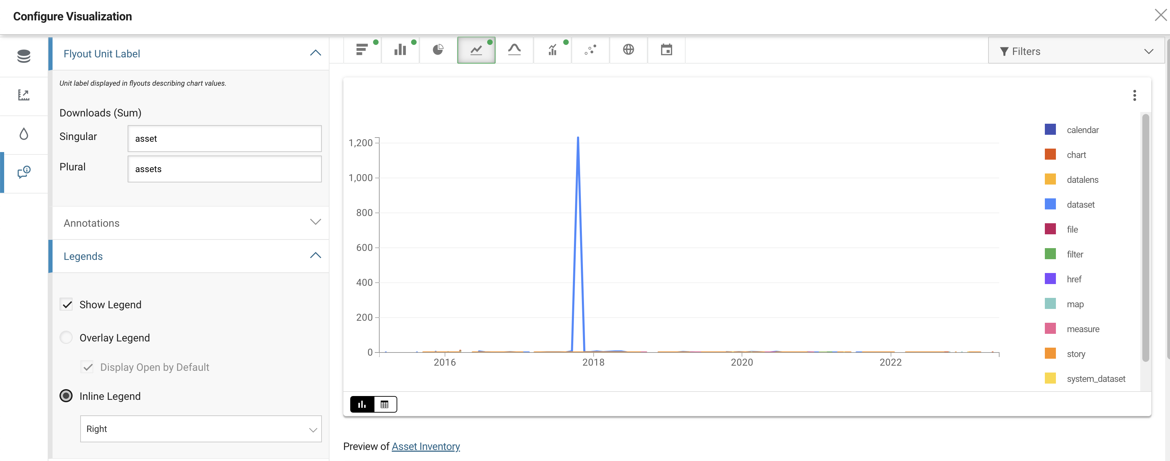
Task: Switch preview to chart view
Action: click(x=362, y=404)
